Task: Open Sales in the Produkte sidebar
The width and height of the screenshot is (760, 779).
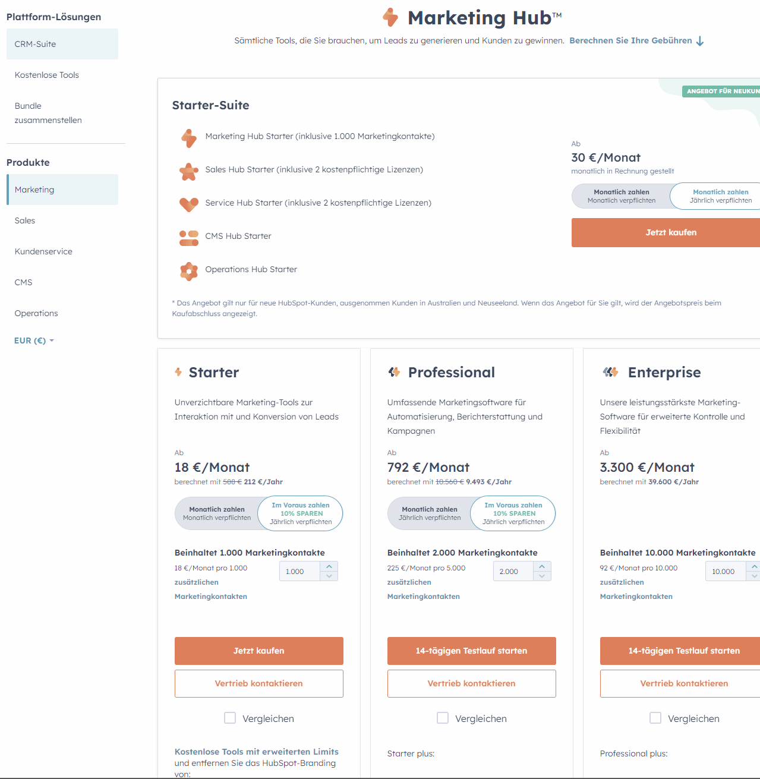Action: (25, 220)
